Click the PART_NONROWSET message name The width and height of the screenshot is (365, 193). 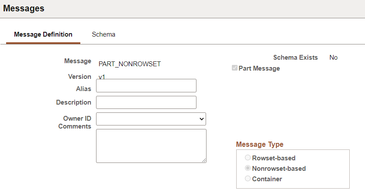[130, 64]
